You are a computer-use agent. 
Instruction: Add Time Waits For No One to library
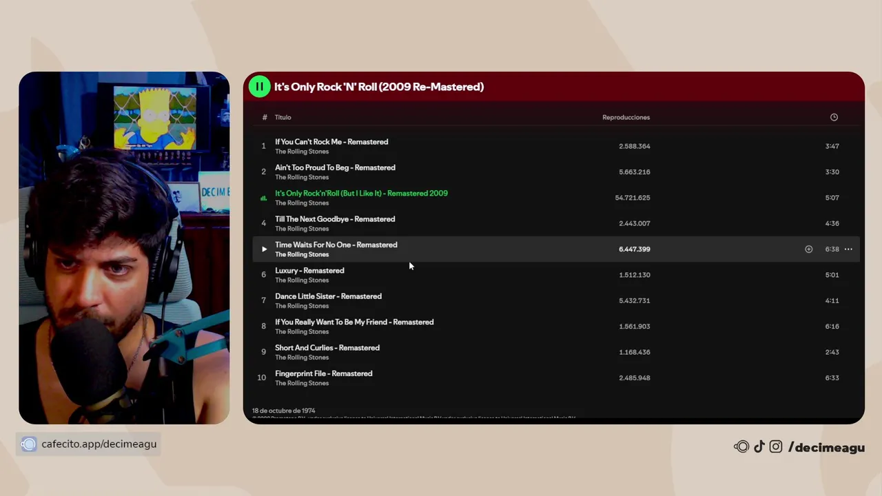pyautogui.click(x=809, y=249)
